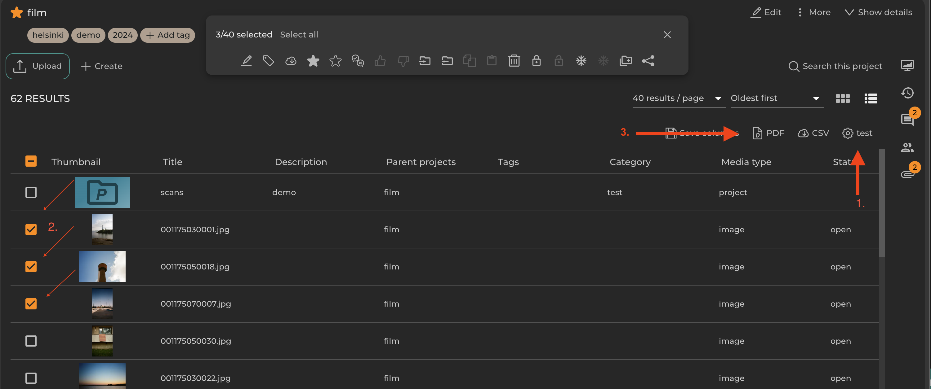Click the Upload button

click(38, 66)
